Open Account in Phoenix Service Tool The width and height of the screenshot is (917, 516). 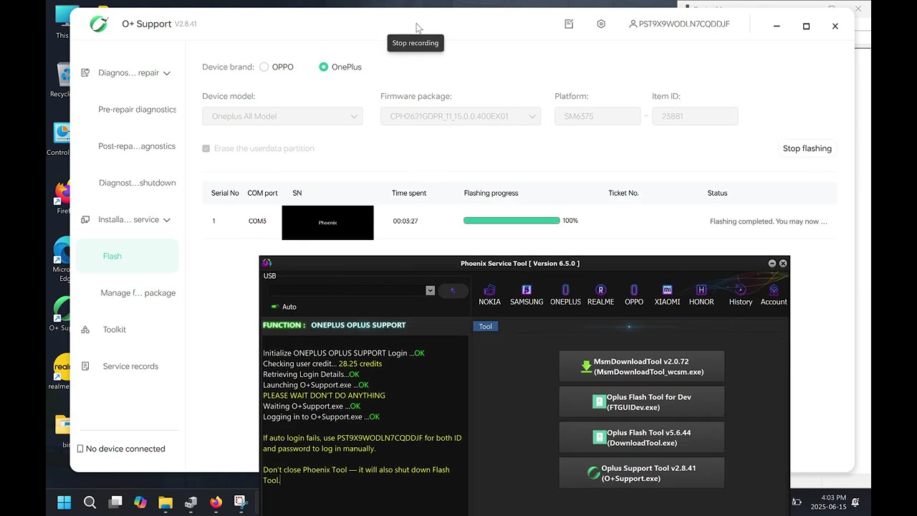(774, 295)
